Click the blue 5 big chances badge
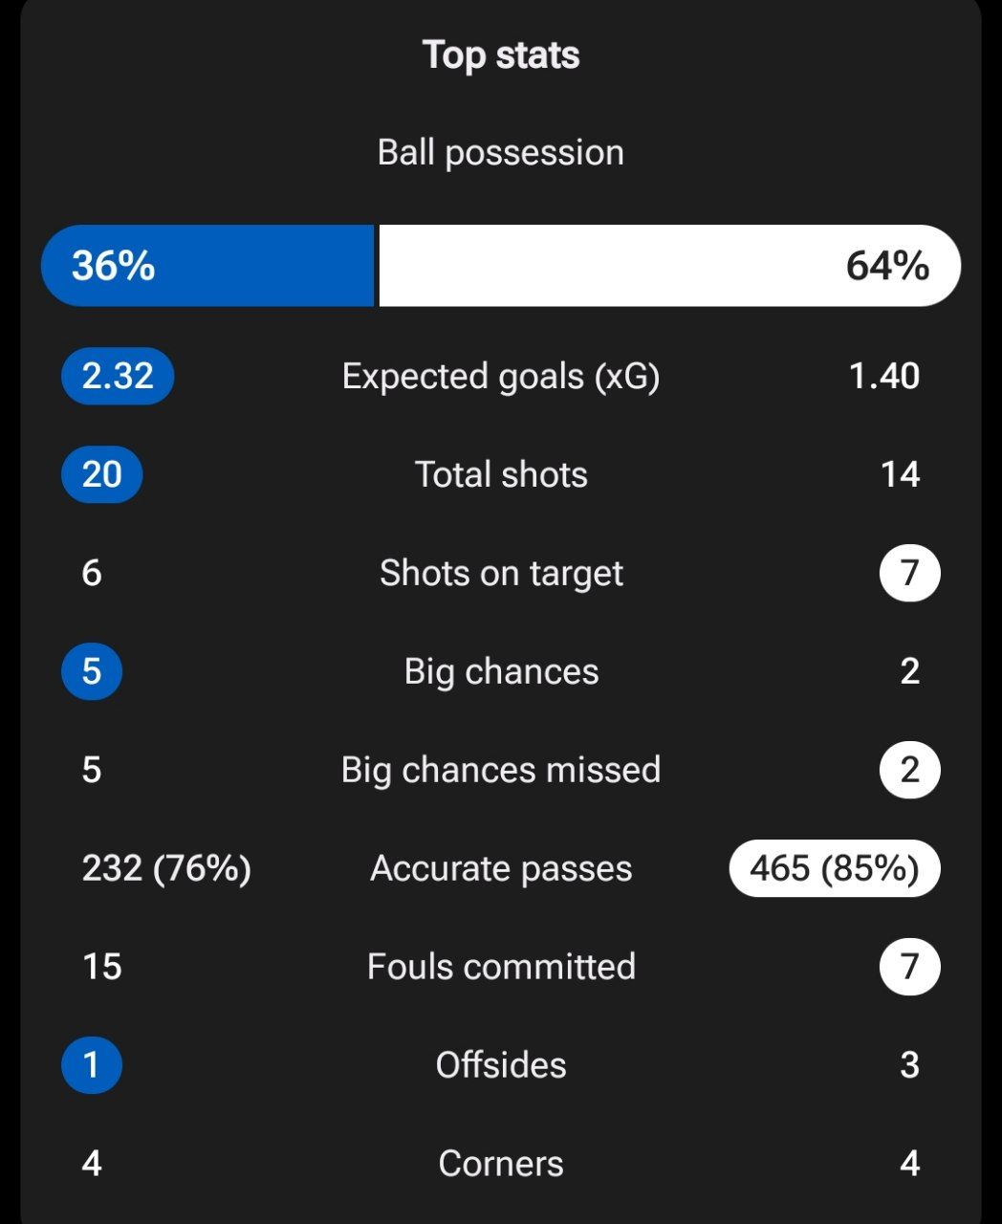This screenshot has height=1224, width=1002. (92, 671)
